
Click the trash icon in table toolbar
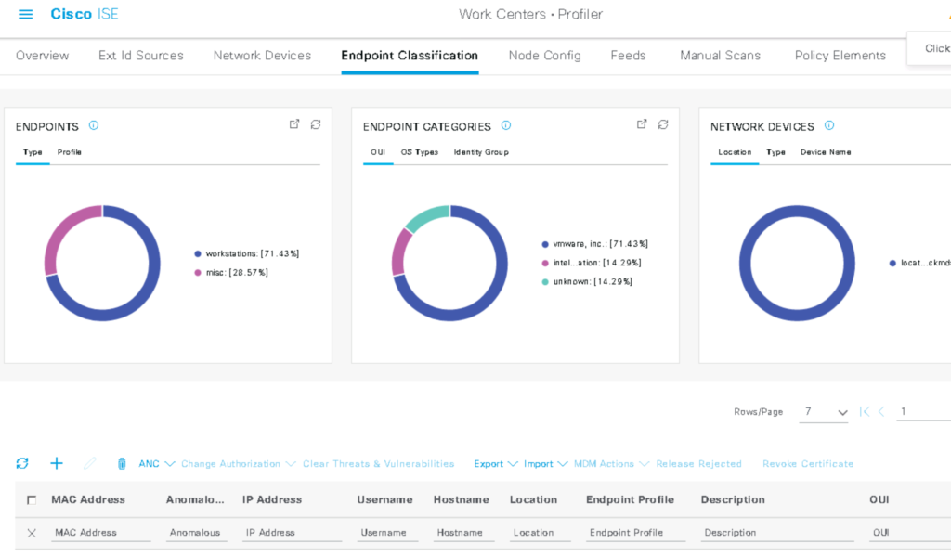[121, 463]
